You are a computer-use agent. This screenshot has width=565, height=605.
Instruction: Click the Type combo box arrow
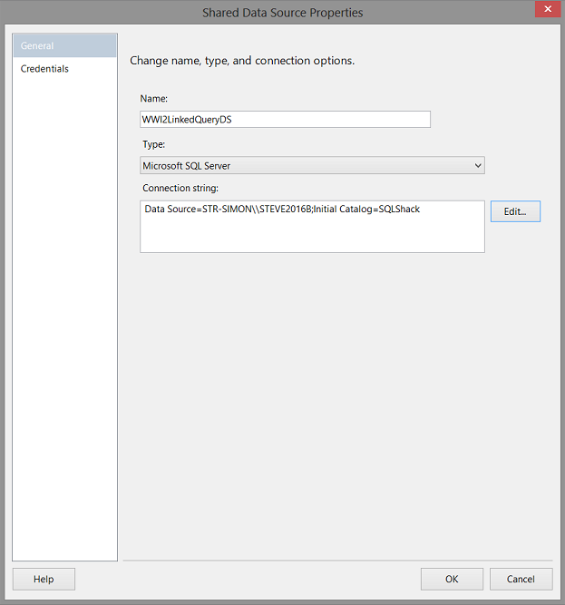478,166
